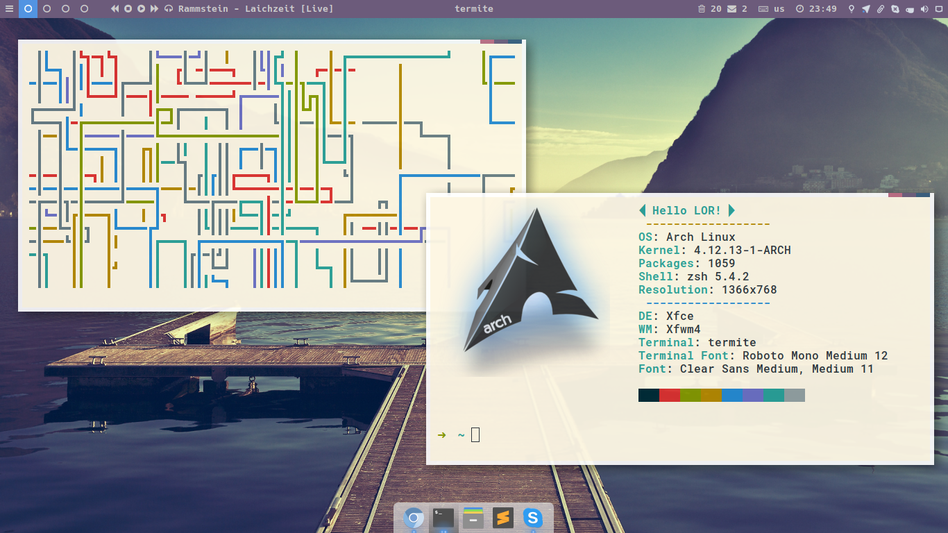The image size is (948, 533).
Task: Click Terminal Font: Roboto Mono Medium 12
Action: click(763, 356)
